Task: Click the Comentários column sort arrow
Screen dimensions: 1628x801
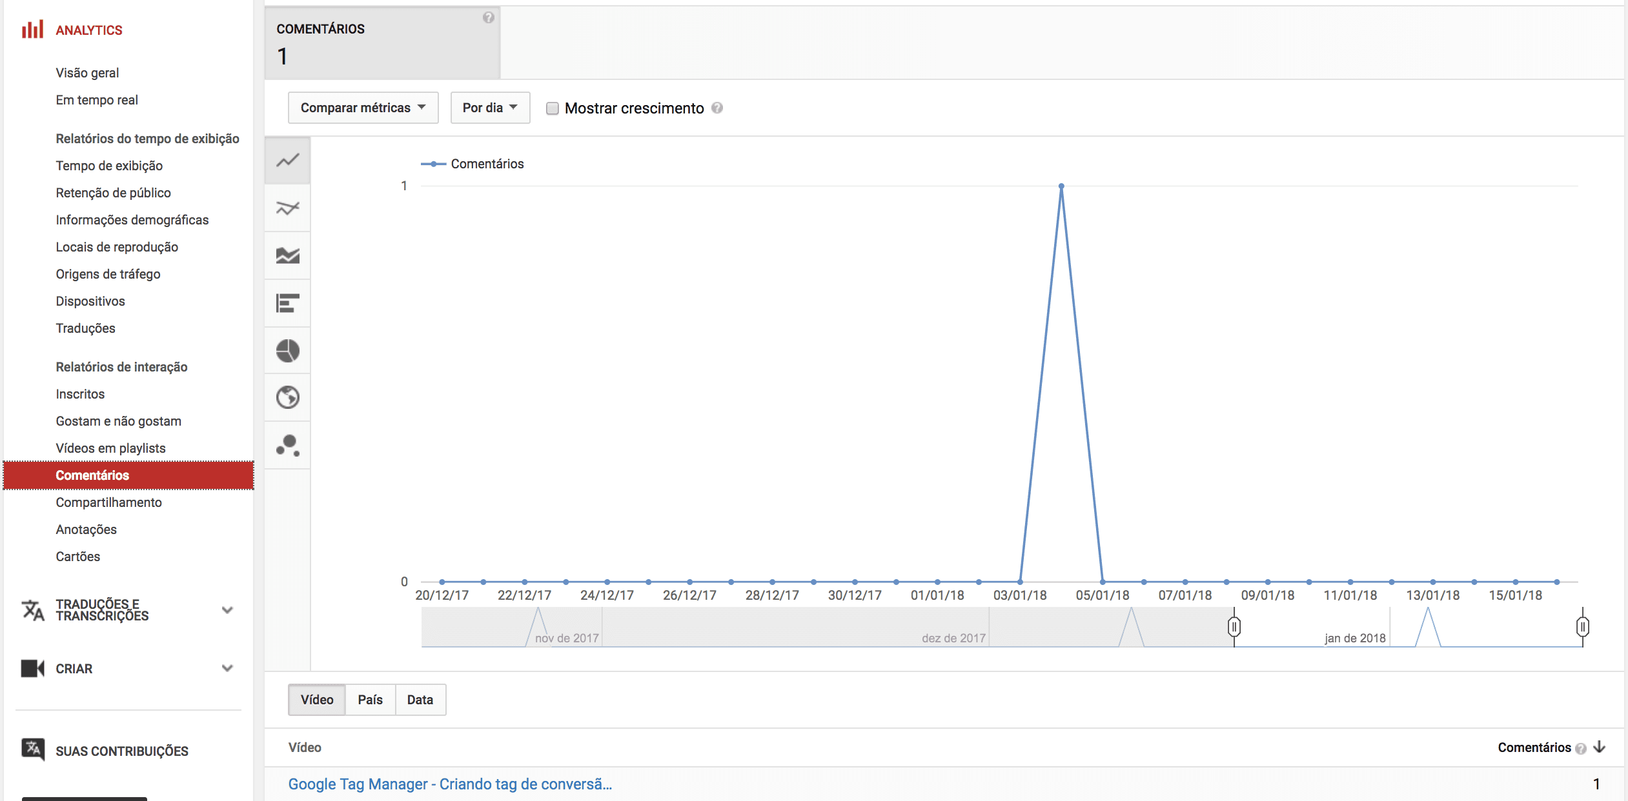Action: (x=1600, y=747)
